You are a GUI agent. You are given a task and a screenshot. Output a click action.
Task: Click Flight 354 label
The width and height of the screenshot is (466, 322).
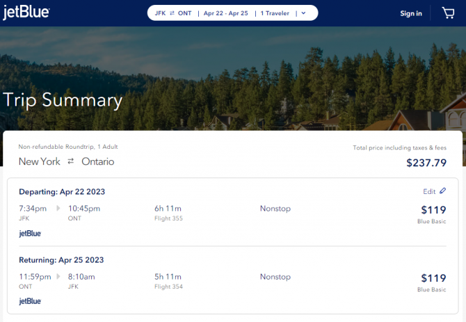(168, 287)
